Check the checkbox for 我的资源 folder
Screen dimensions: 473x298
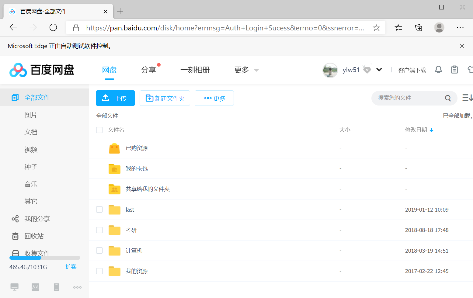tap(99, 271)
